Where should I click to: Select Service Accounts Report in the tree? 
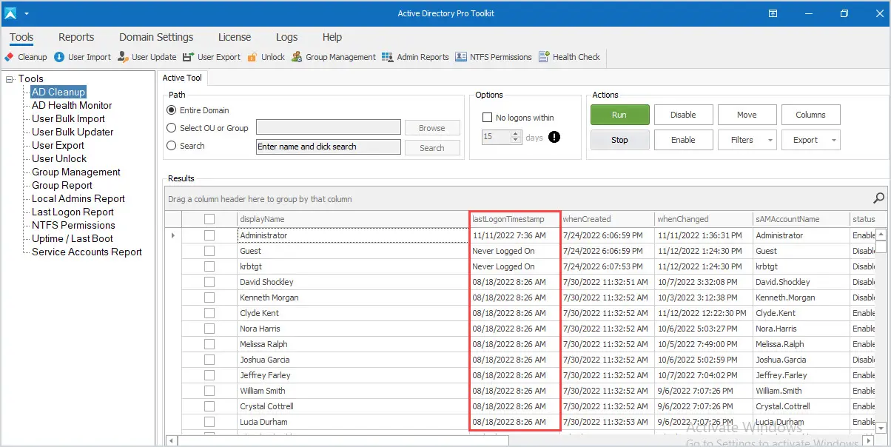[87, 252]
